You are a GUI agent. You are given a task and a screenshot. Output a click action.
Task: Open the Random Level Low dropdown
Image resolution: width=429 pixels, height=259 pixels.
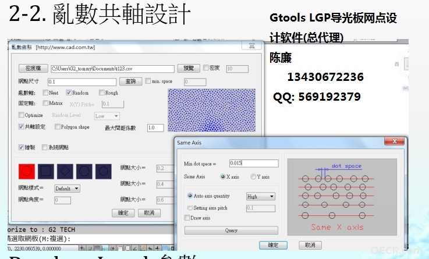pos(107,116)
